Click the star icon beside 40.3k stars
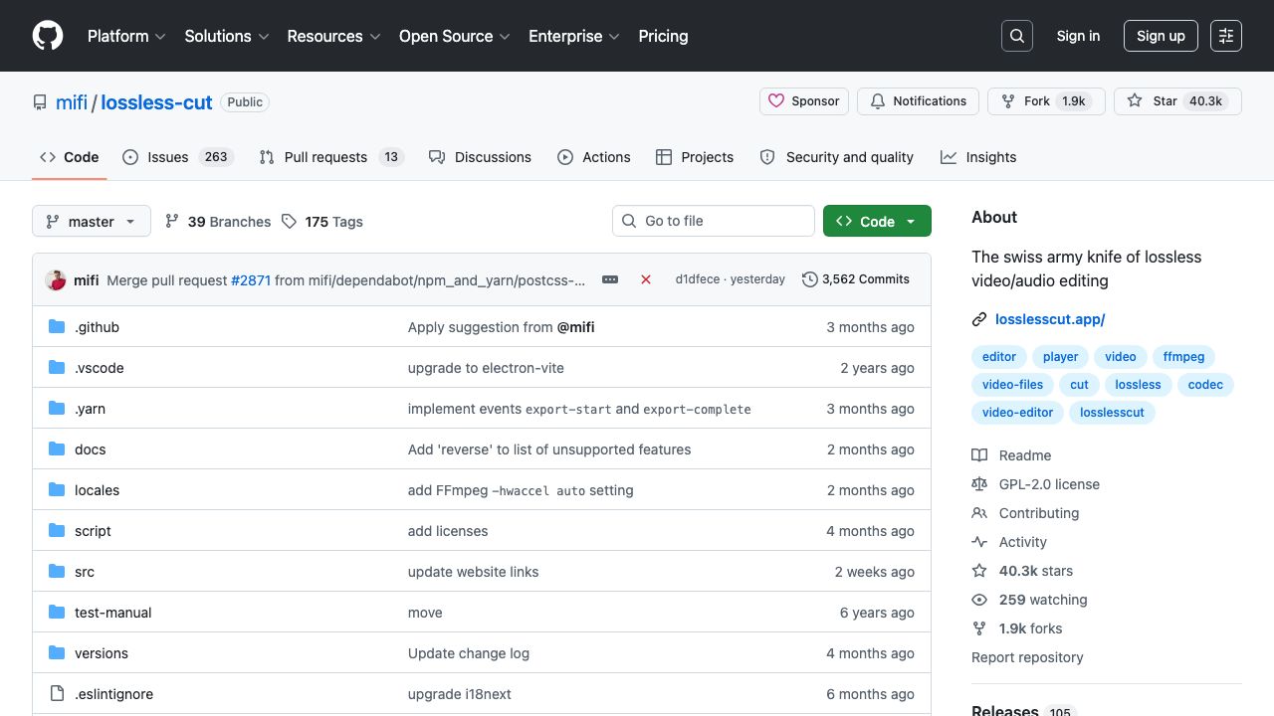This screenshot has height=716, width=1274. (979, 571)
